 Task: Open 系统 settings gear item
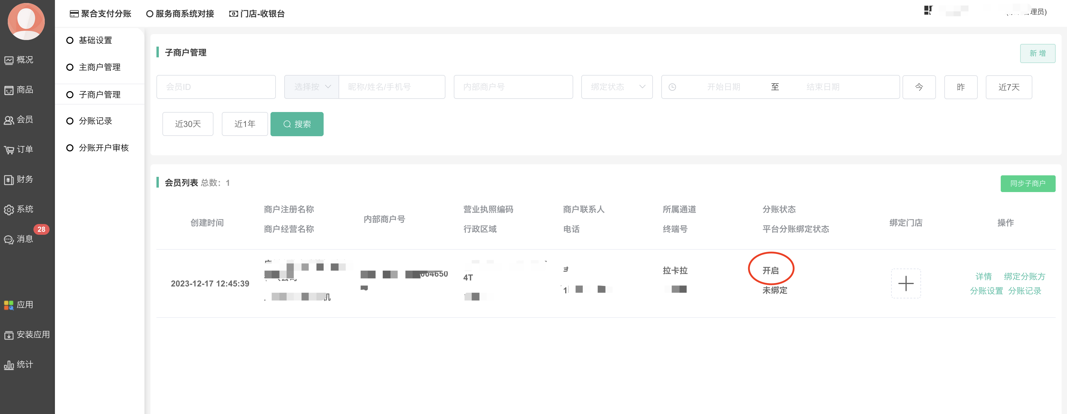point(19,209)
